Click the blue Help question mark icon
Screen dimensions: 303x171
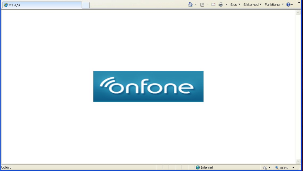click(288, 5)
